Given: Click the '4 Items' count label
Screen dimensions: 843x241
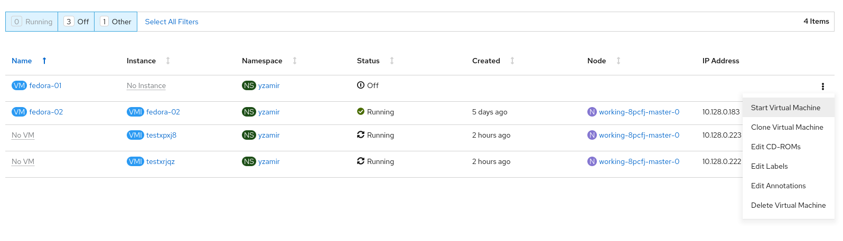Looking at the screenshot, I should (816, 21).
